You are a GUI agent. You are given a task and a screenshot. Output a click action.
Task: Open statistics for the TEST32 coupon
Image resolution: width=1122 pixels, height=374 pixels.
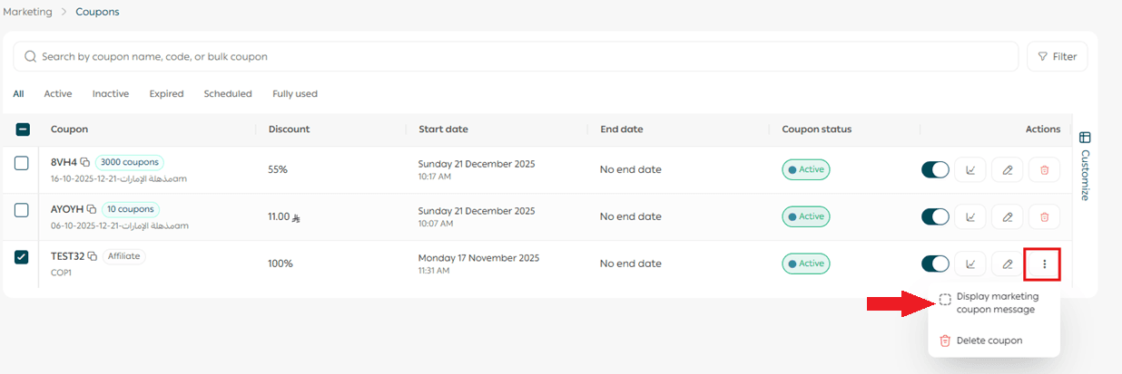coord(970,264)
